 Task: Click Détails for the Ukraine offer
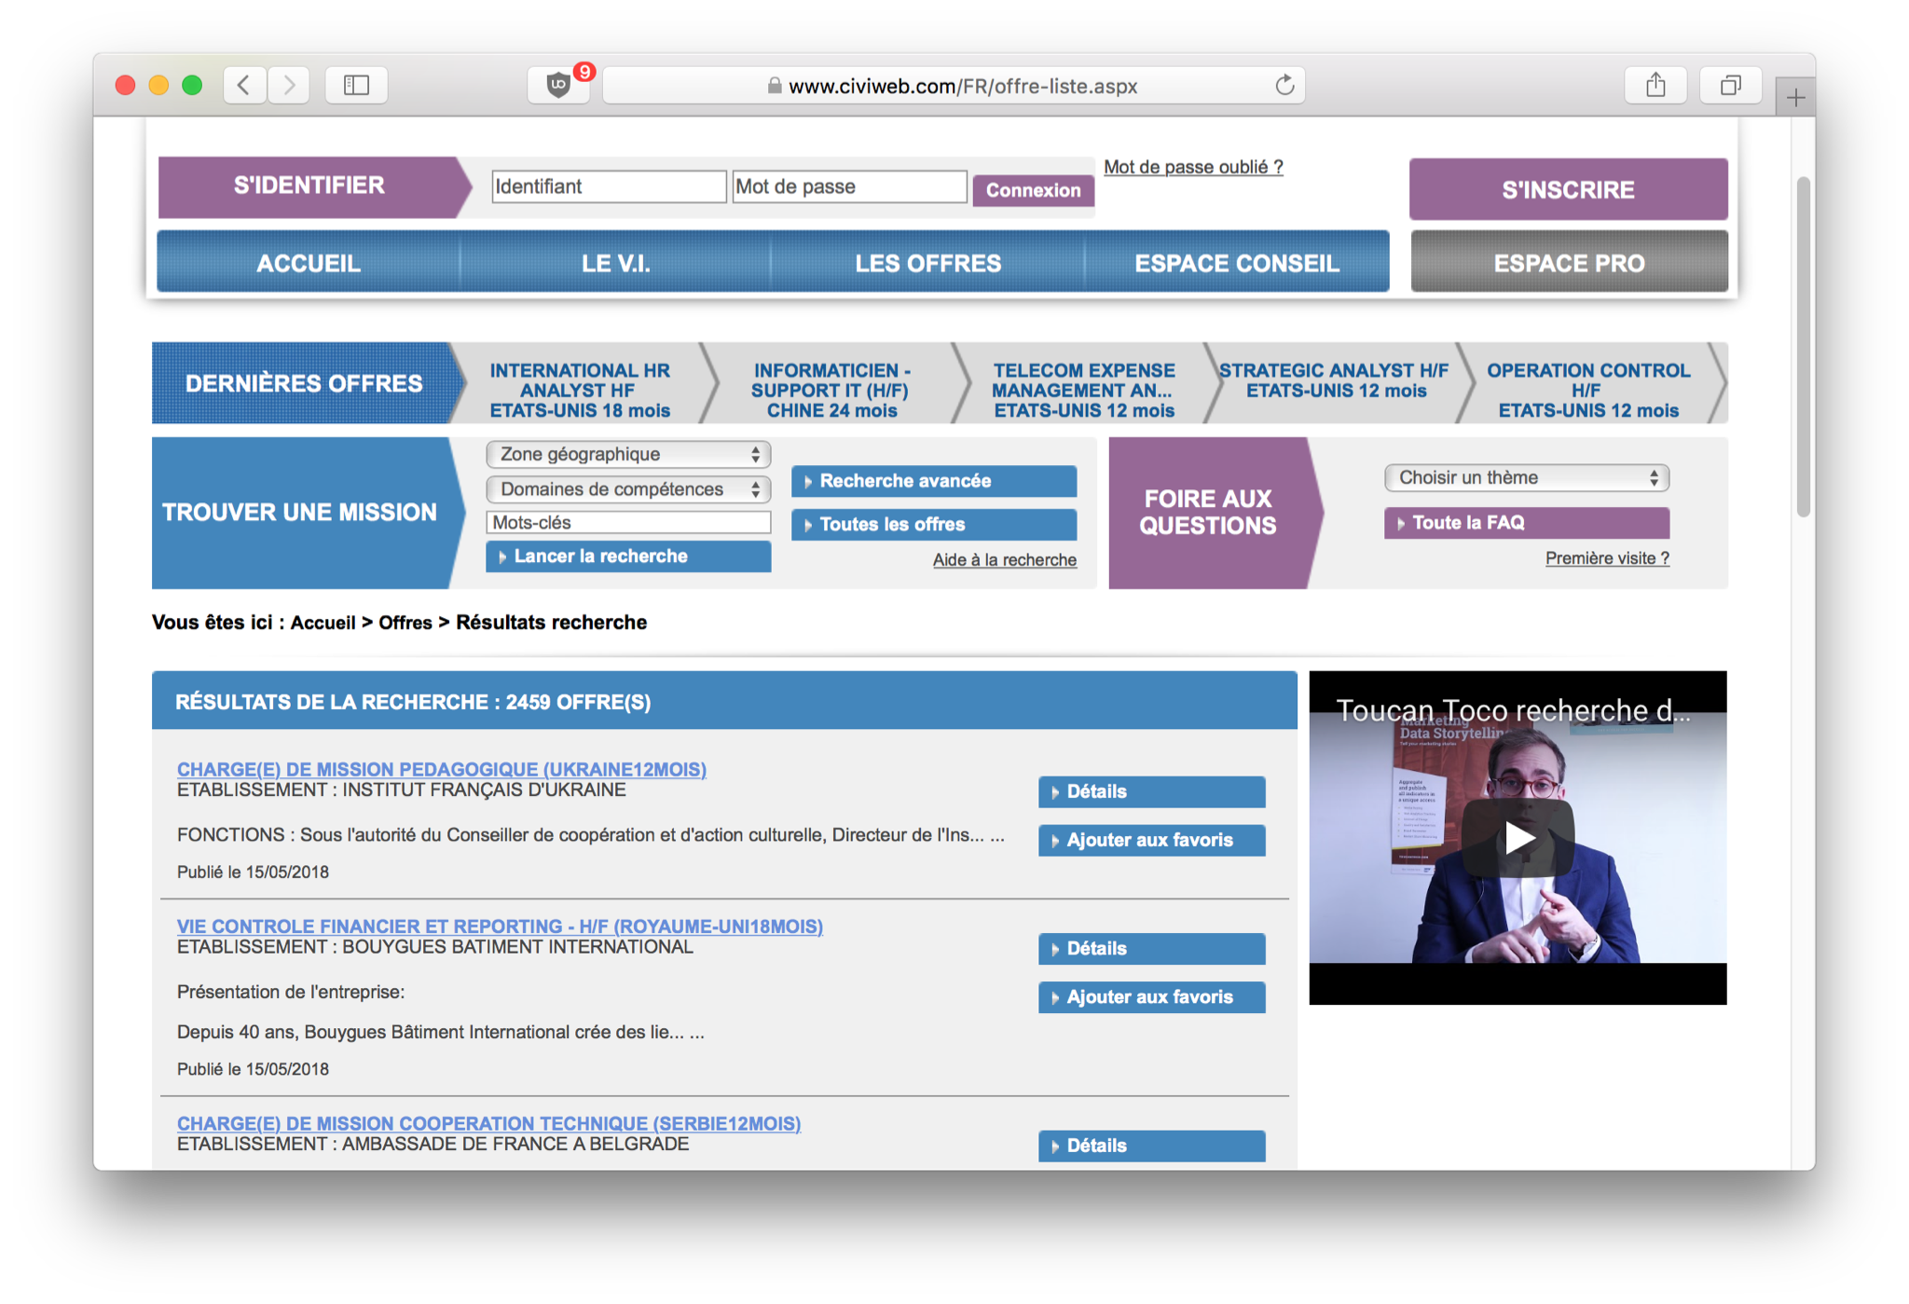(1151, 791)
